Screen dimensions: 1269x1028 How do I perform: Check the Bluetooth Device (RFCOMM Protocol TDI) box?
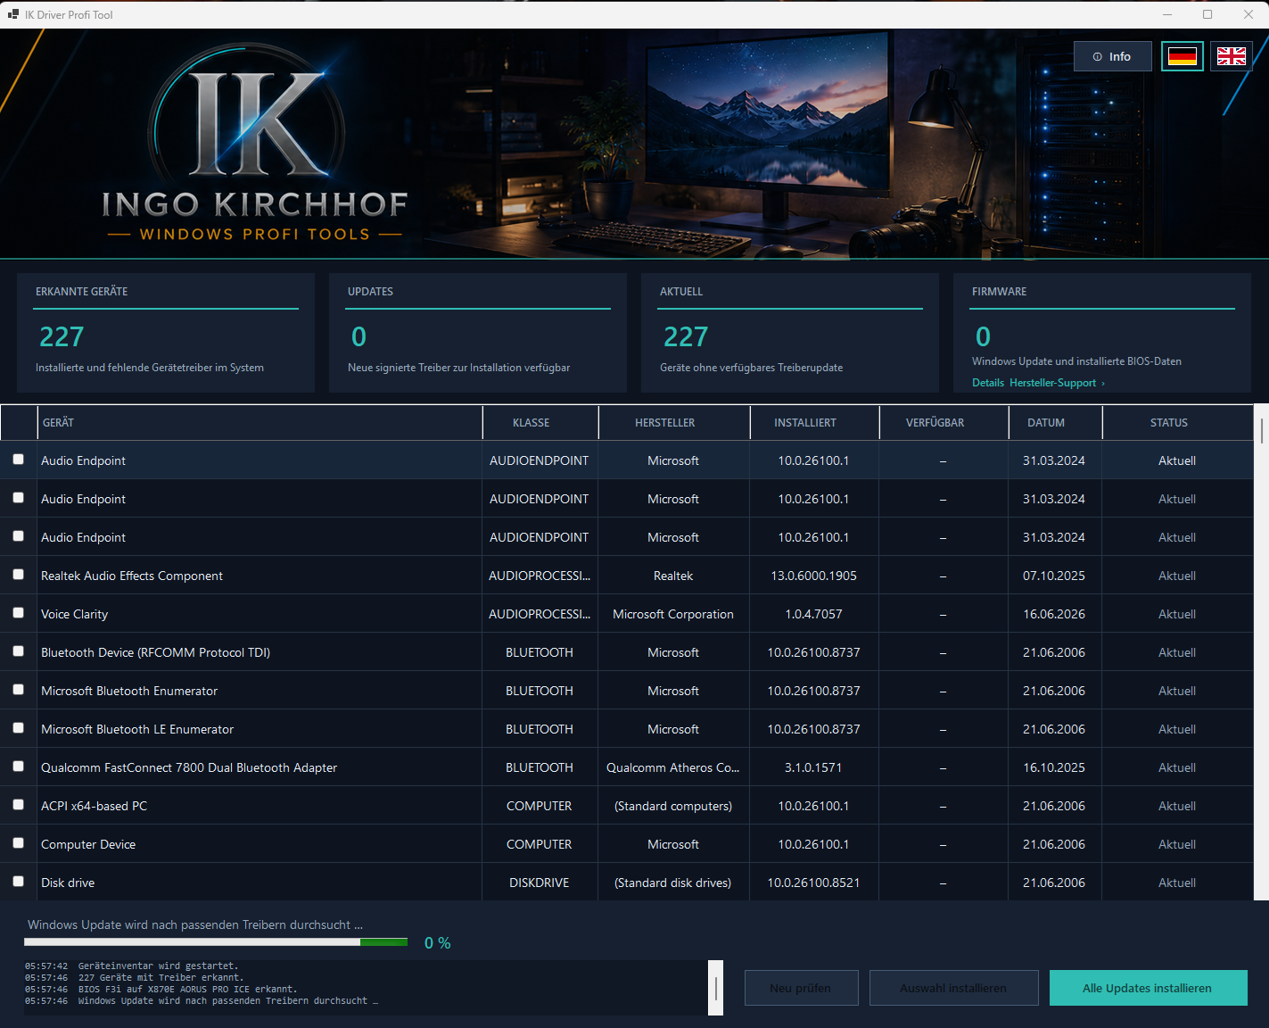tap(18, 651)
